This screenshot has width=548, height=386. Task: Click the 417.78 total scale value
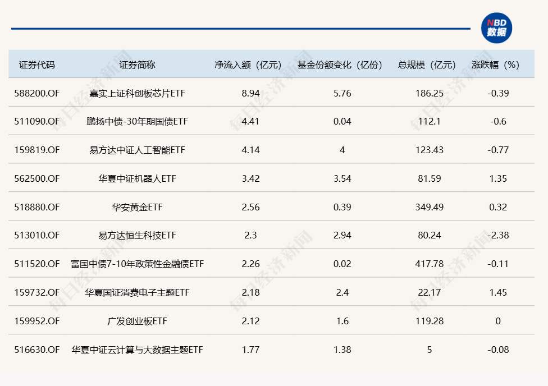(x=430, y=264)
